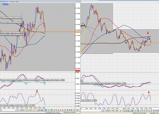Click the scroll-right arrow in right chart toolbar
Image resolution: width=159 pixels, height=114 pixels.
coord(104,111)
